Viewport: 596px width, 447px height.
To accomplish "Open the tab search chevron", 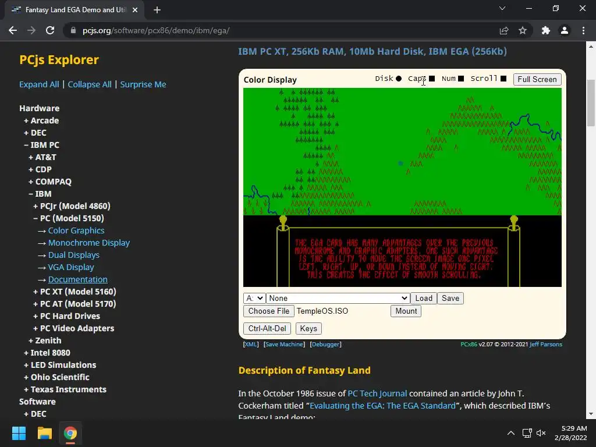I will [502, 8].
